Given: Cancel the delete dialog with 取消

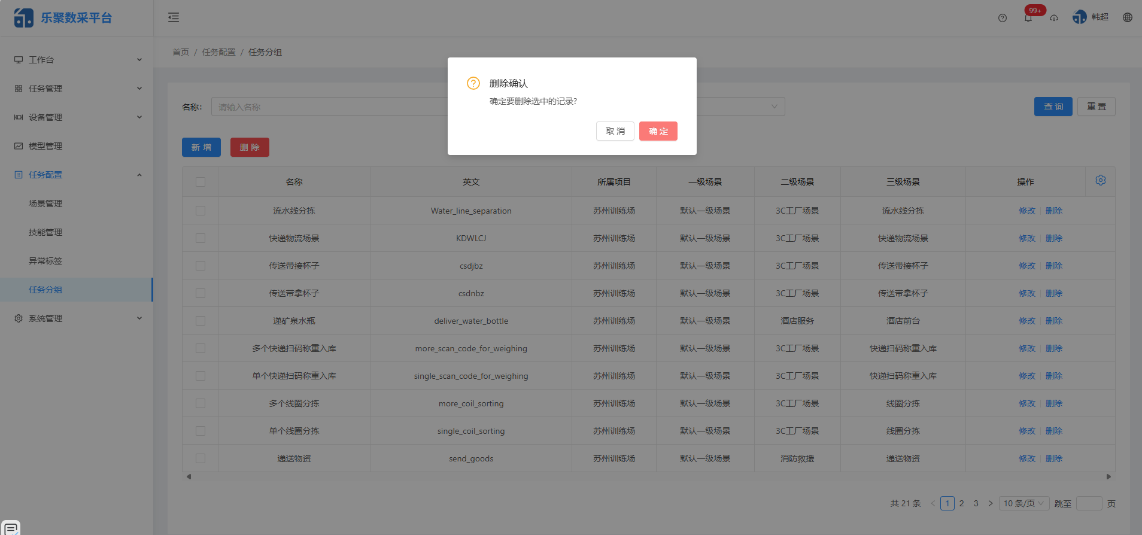Looking at the screenshot, I should click(x=615, y=131).
